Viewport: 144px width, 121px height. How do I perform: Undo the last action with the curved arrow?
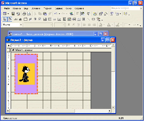pyautogui.click(x=56, y=14)
